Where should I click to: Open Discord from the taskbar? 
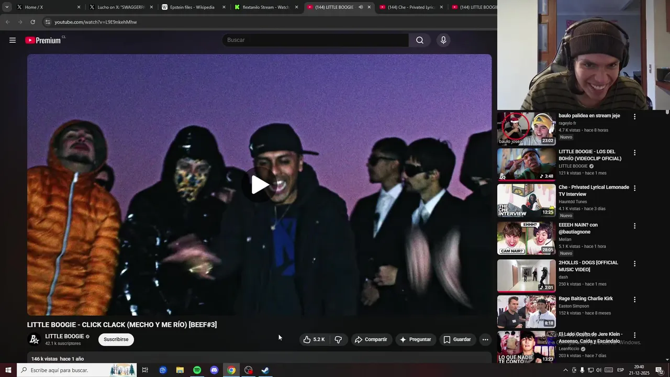click(x=214, y=370)
